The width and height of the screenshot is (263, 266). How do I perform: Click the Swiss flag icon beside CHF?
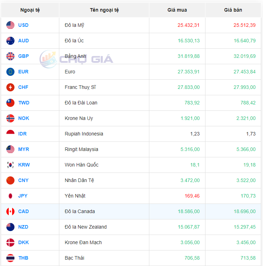point(11,87)
